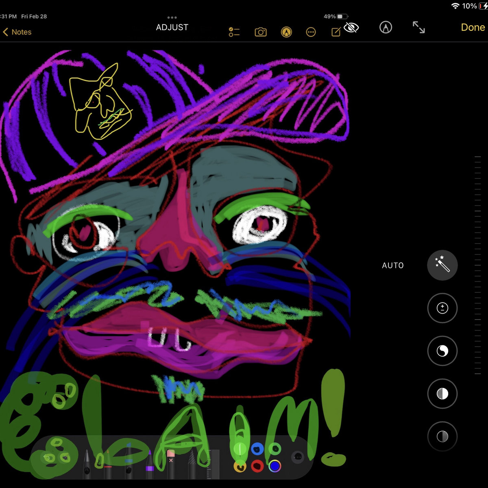Select the ADJUST mode title
Screen dimensions: 488x488
tap(172, 27)
